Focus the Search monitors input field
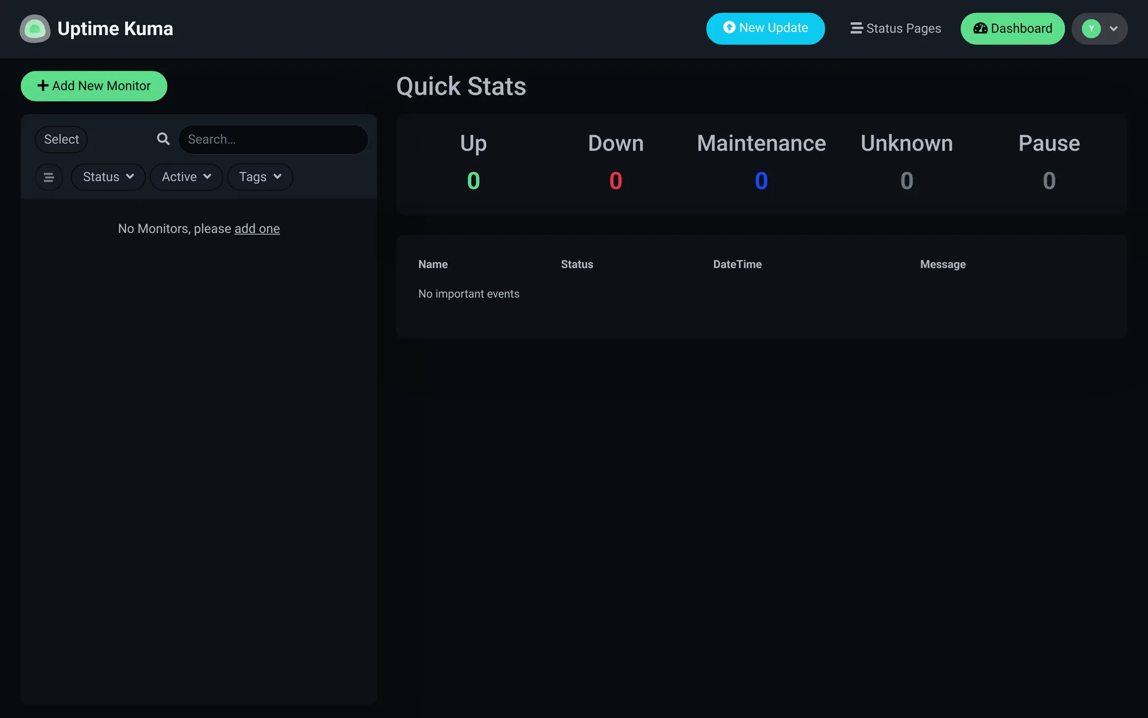Image resolution: width=1148 pixels, height=718 pixels. point(273,139)
